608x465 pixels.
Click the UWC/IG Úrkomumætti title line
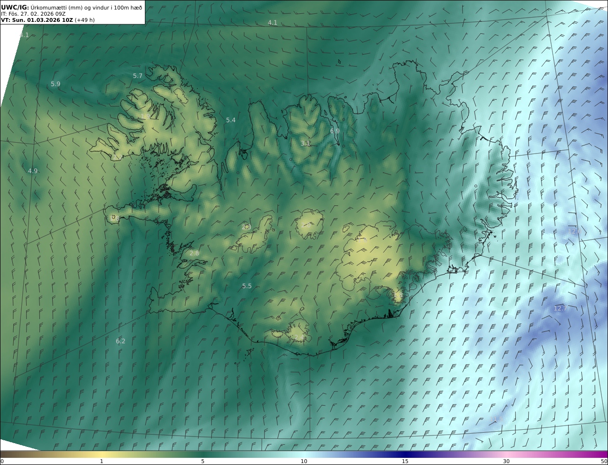(72, 7)
